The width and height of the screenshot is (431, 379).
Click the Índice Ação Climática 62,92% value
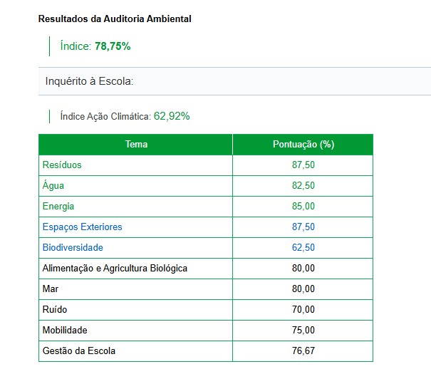(172, 115)
